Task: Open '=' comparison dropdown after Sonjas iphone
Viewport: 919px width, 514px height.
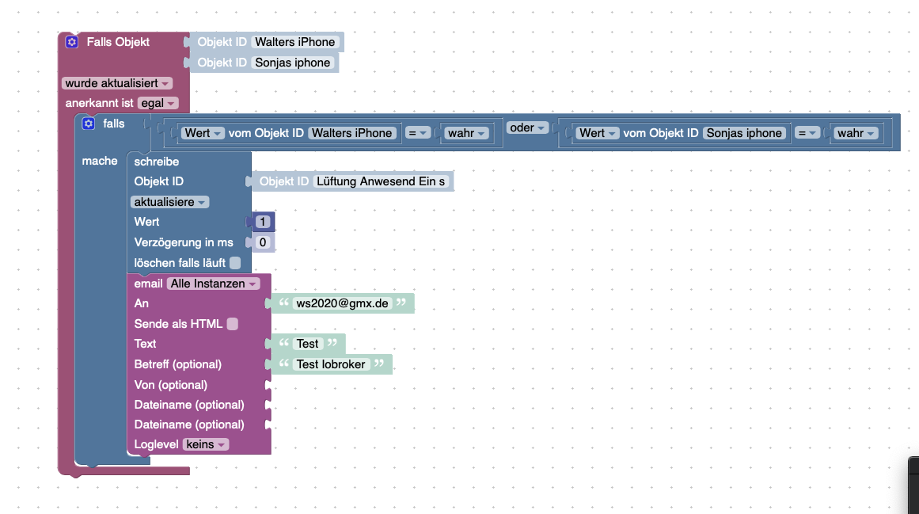Action: tap(807, 133)
